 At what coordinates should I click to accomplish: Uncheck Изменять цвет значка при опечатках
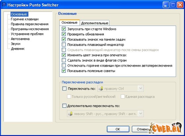pos(64,55)
